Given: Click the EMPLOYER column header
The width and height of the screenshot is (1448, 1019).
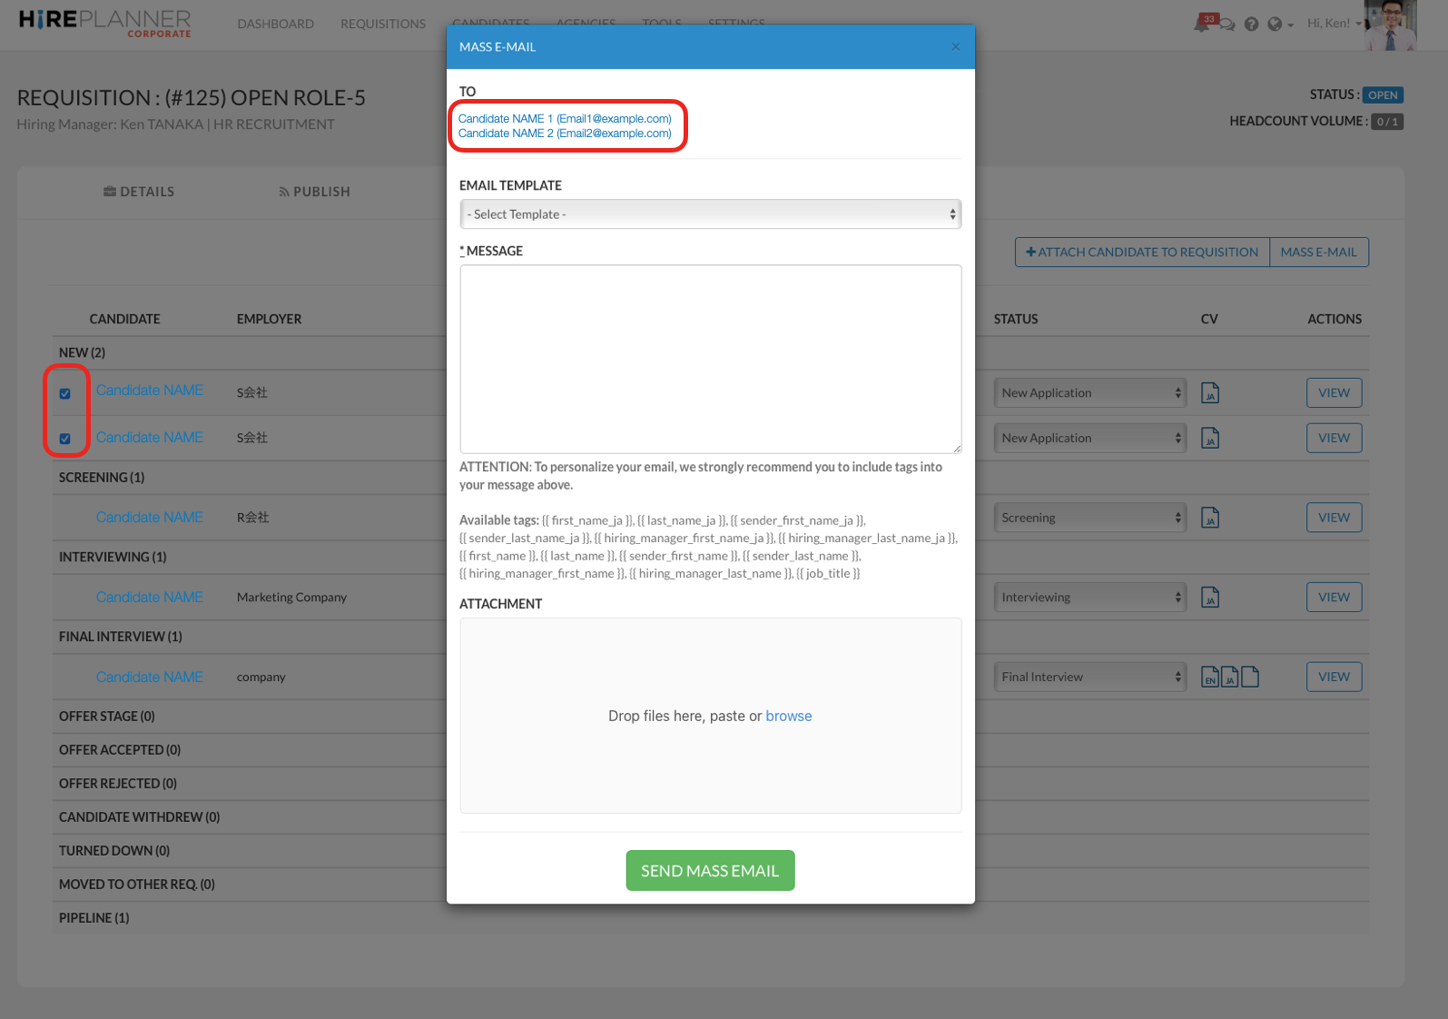Looking at the screenshot, I should [269, 319].
